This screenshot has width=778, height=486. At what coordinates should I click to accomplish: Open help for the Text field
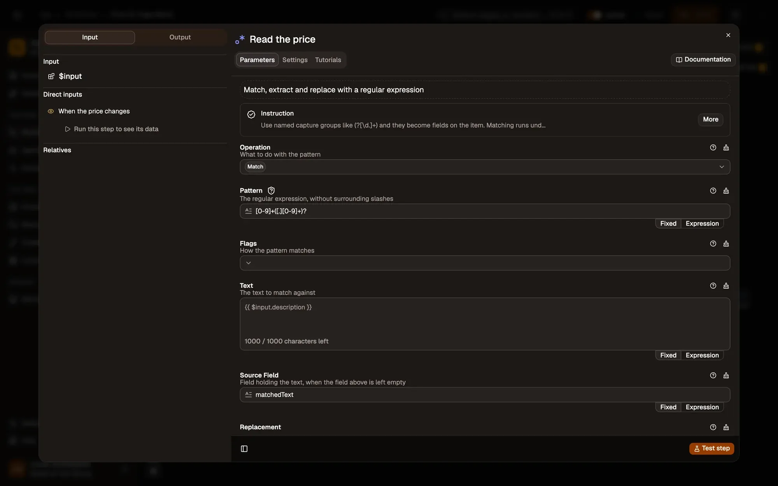pos(713,286)
